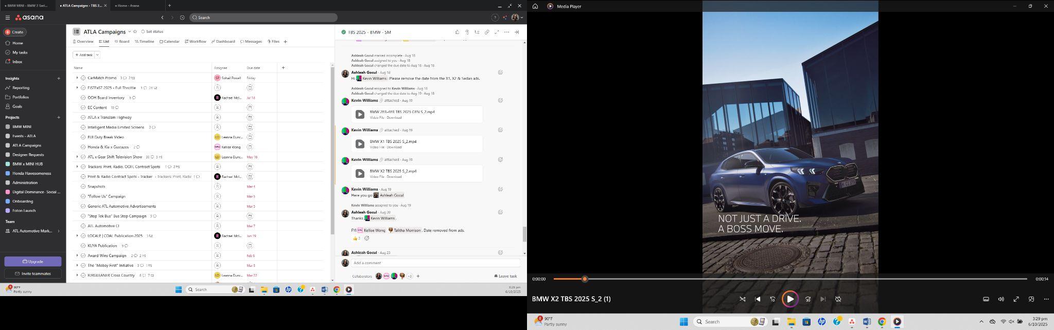Image resolution: width=1054 pixels, height=330 pixels.
Task: Switch to the Calendar tab
Action: pyautogui.click(x=169, y=42)
